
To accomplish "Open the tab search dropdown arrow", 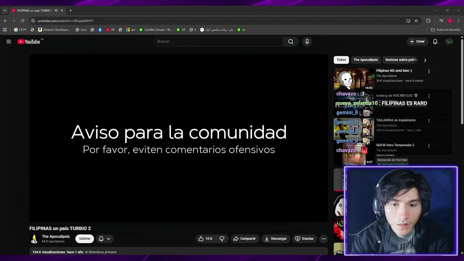I will pos(5,11).
